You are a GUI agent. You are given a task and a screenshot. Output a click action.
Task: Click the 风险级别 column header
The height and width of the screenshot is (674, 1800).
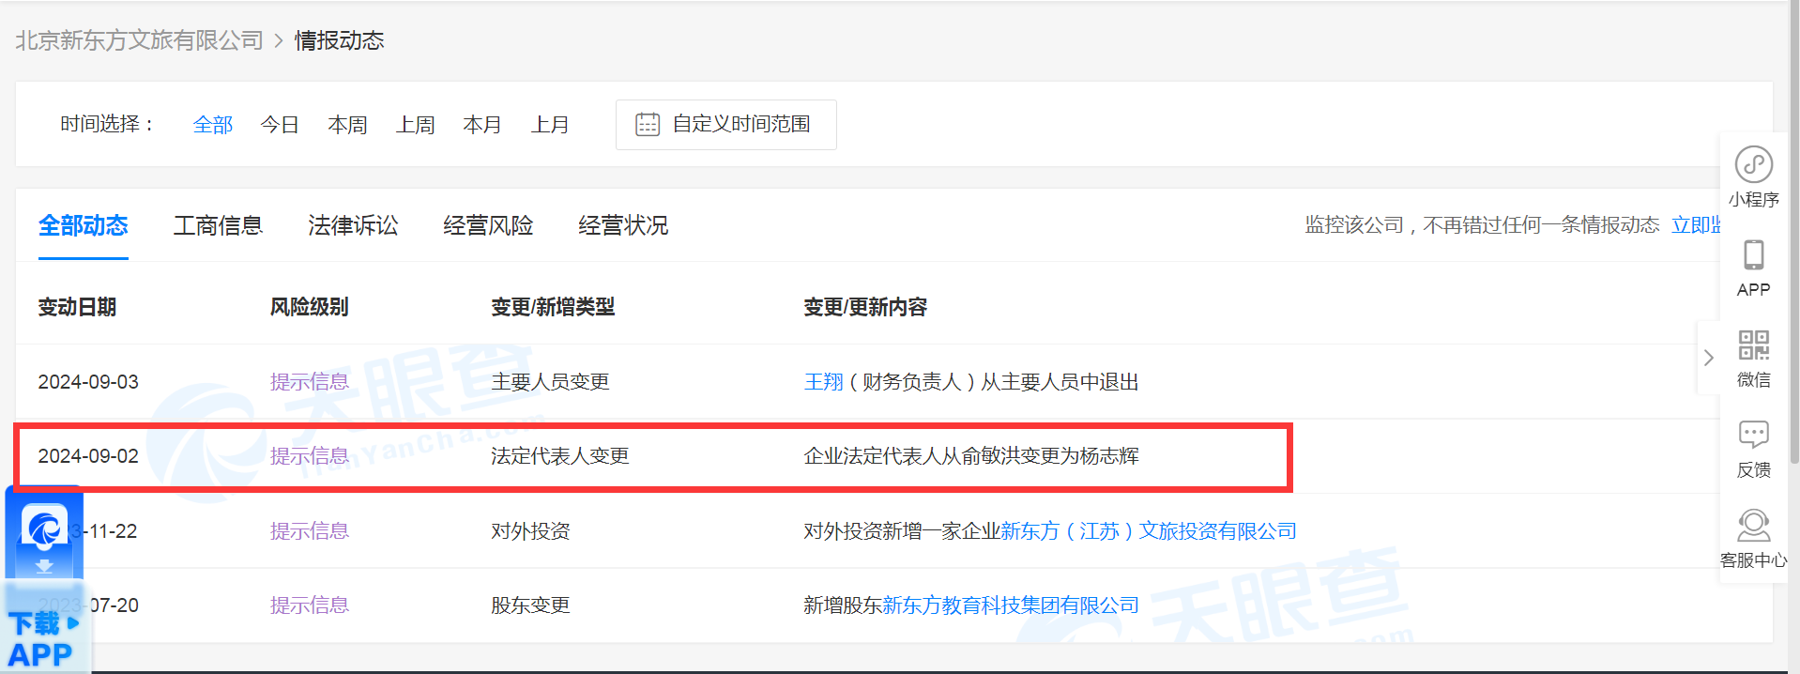point(310,307)
